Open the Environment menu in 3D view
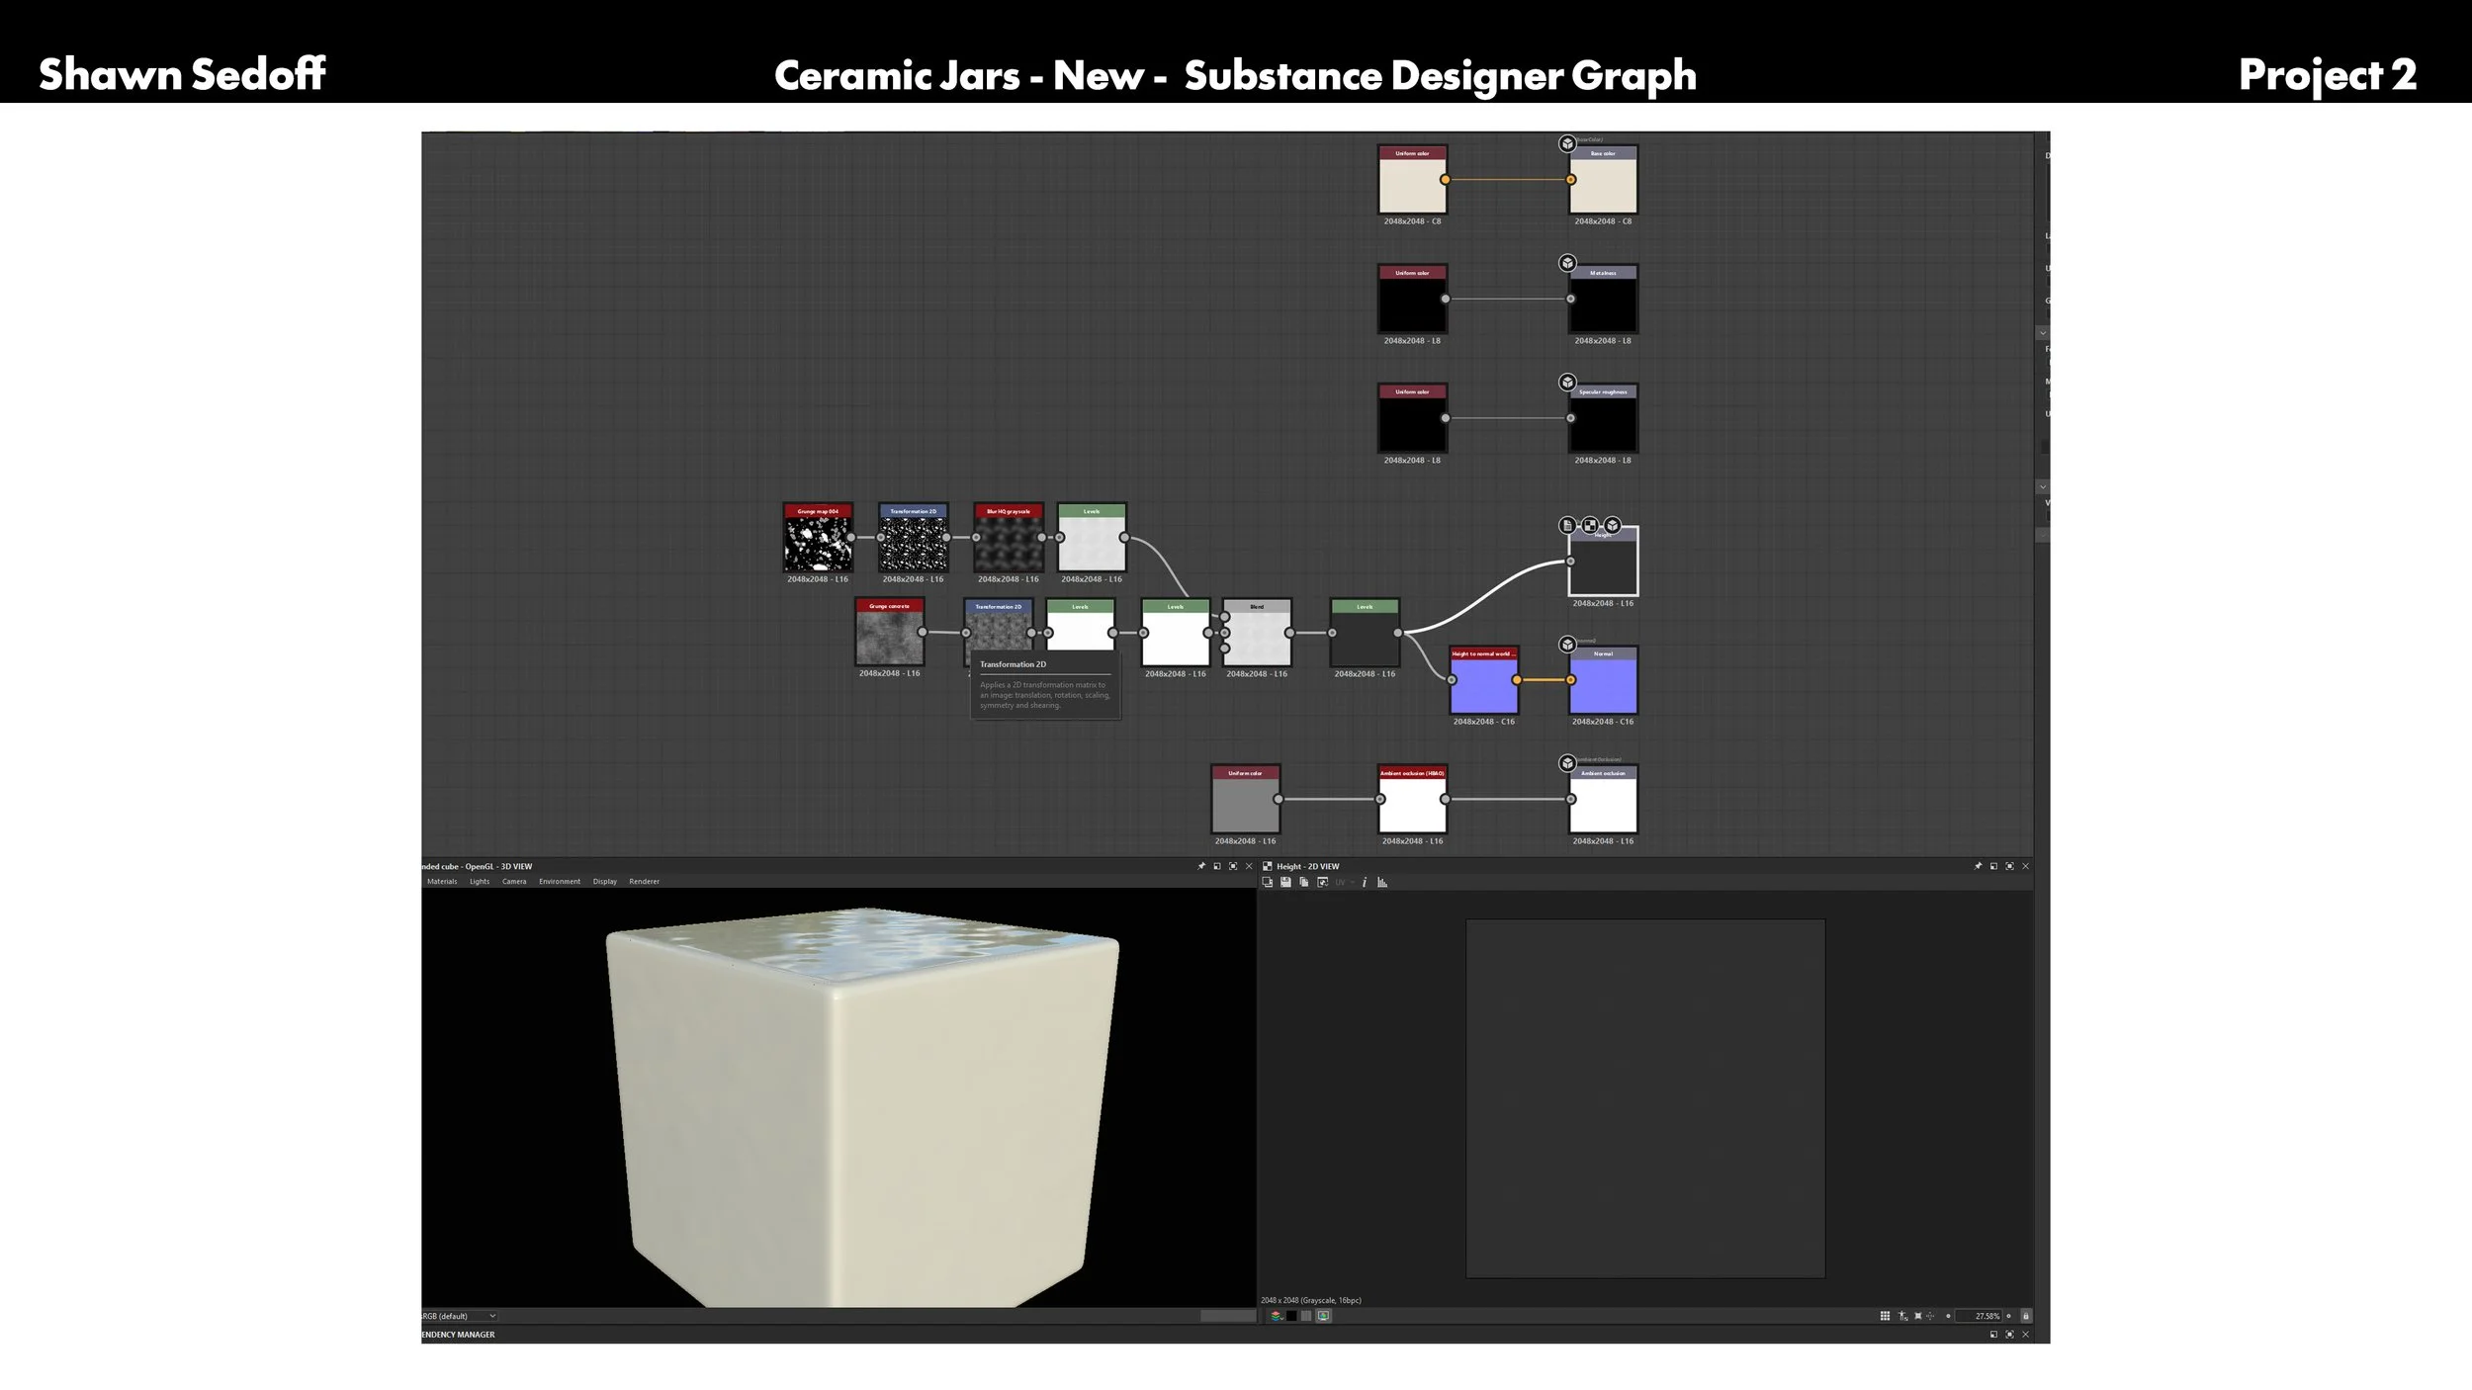The height and width of the screenshot is (1390, 2472). pyautogui.click(x=560, y=881)
